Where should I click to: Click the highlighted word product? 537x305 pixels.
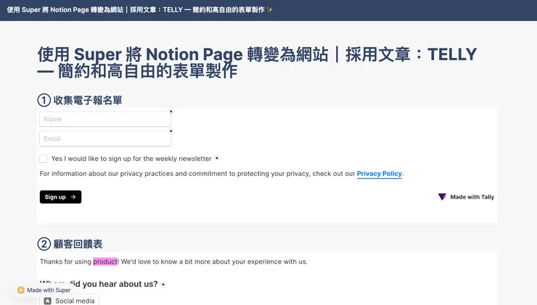coord(105,262)
